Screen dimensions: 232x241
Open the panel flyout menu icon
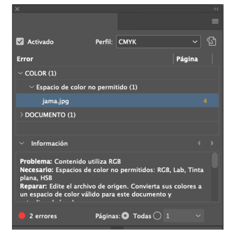click(x=215, y=21)
